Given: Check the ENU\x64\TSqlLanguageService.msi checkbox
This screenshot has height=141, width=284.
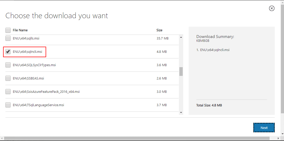Looking at the screenshot, I should tap(8, 105).
